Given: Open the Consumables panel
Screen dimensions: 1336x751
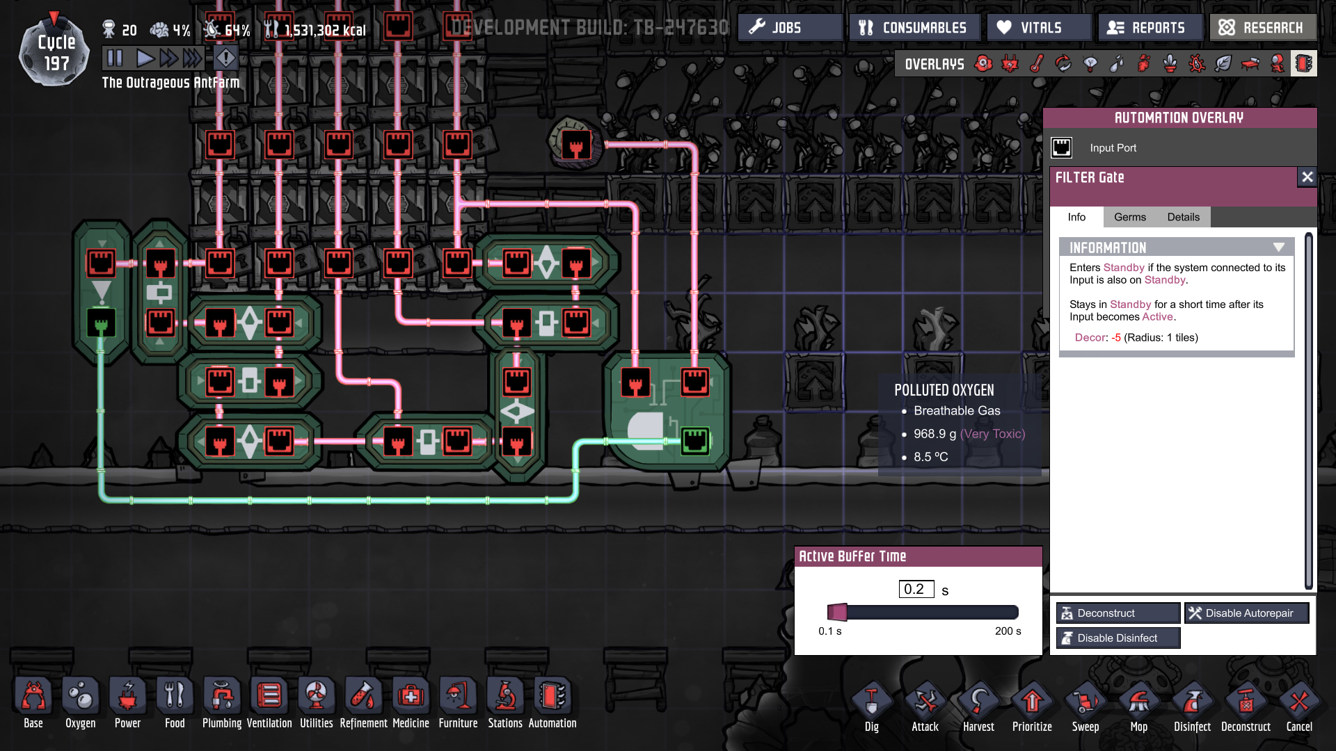Looking at the screenshot, I should 914,28.
